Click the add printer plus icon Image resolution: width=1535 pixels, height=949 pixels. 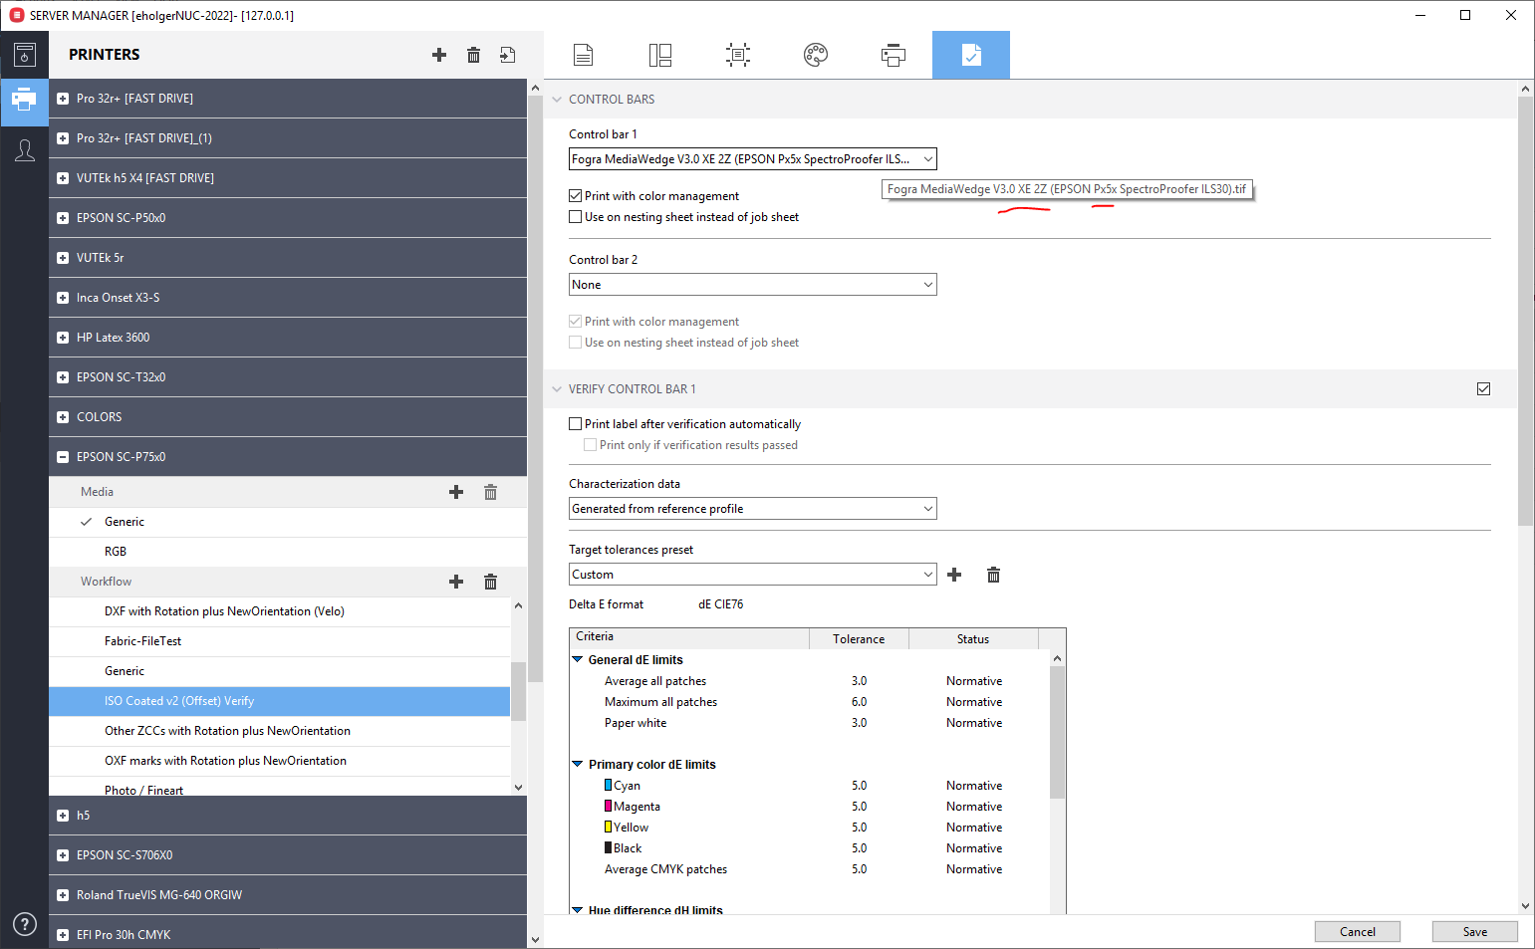(x=439, y=55)
